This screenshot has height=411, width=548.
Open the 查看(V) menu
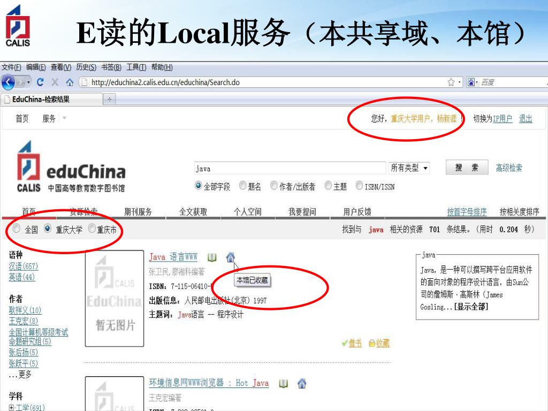61,67
